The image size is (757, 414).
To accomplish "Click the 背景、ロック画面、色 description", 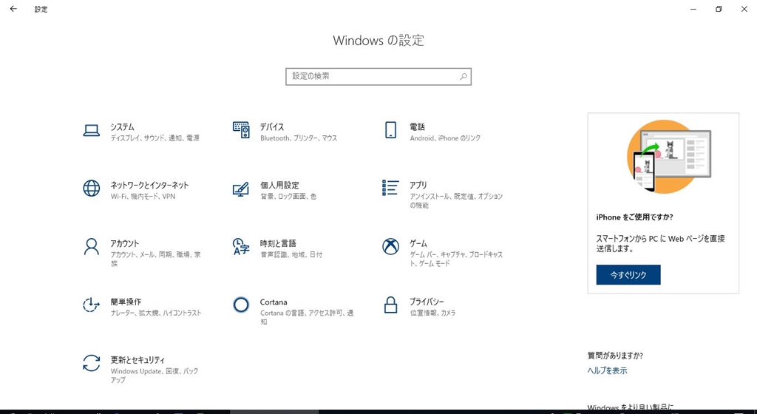I will [x=288, y=197].
